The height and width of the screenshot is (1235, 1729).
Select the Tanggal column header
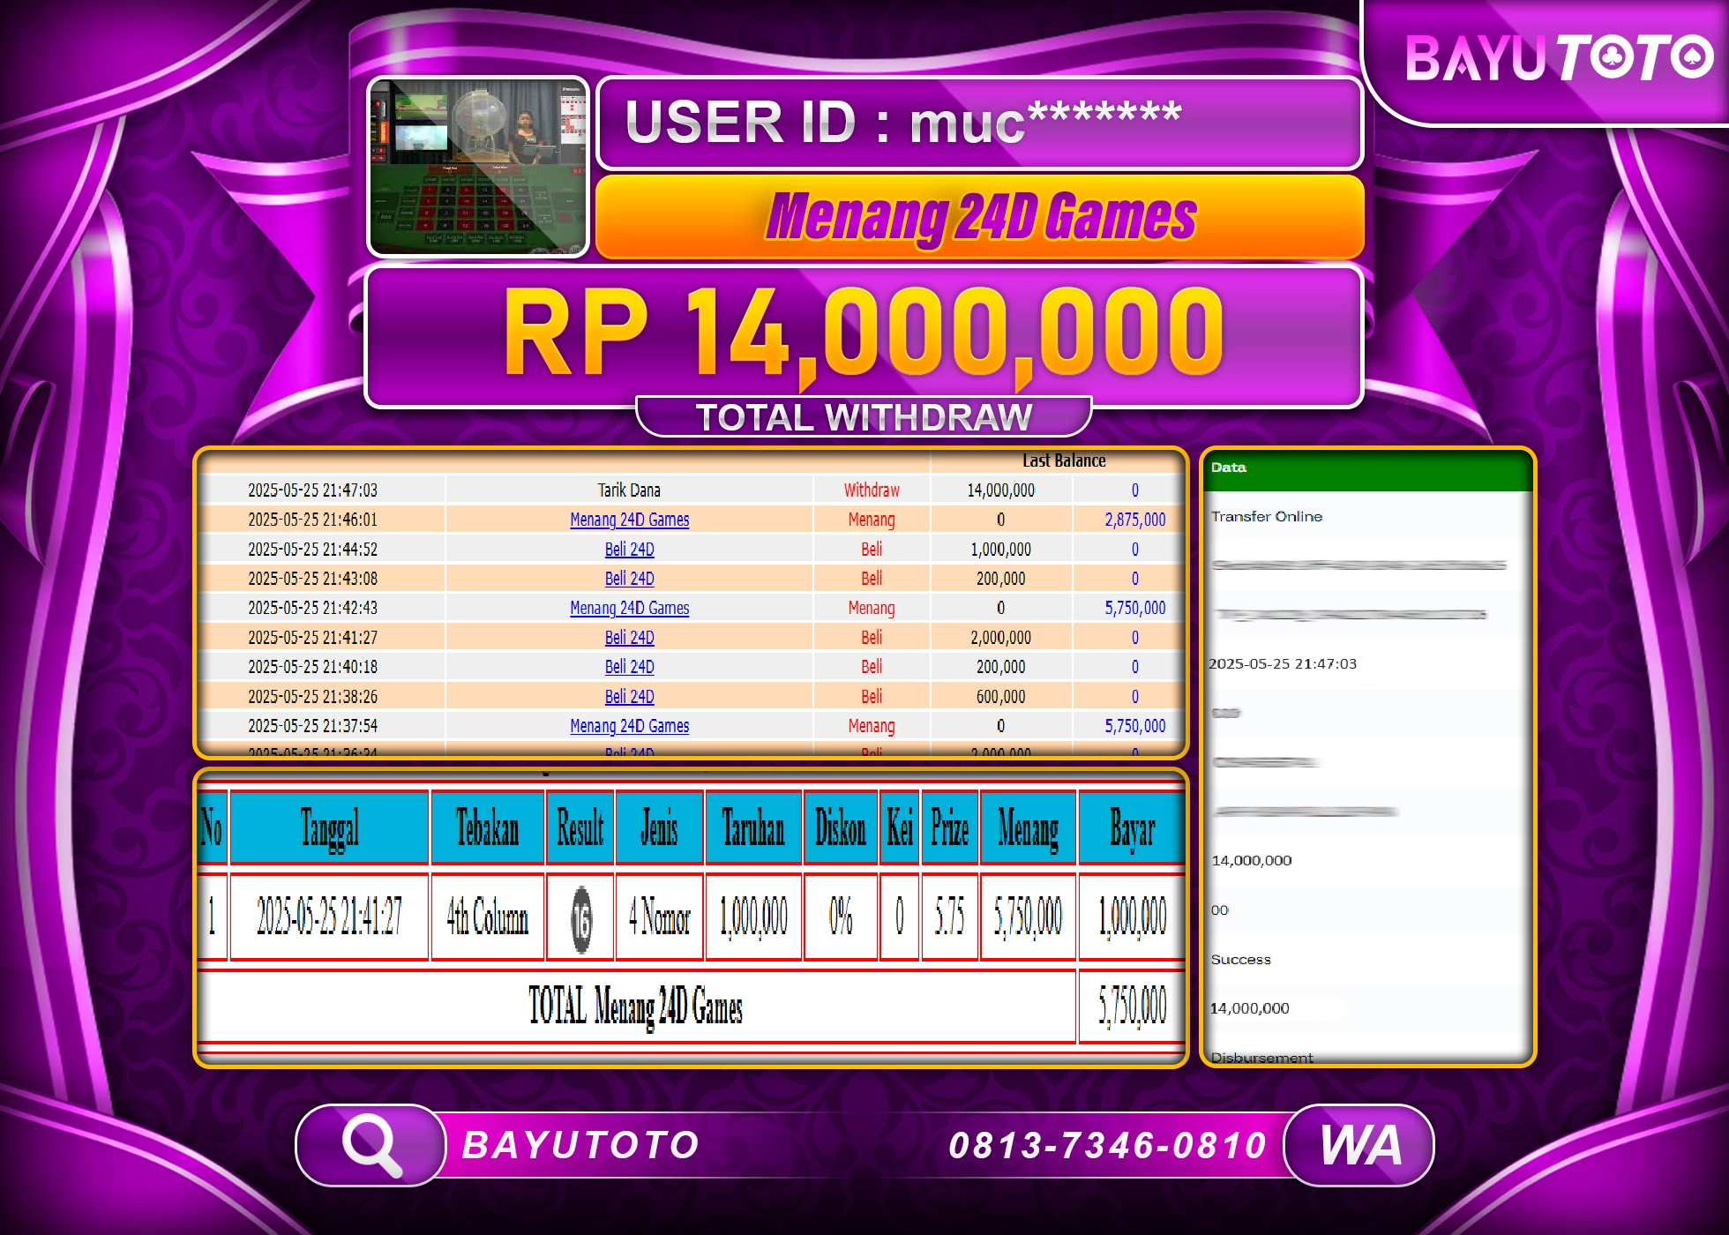[329, 827]
